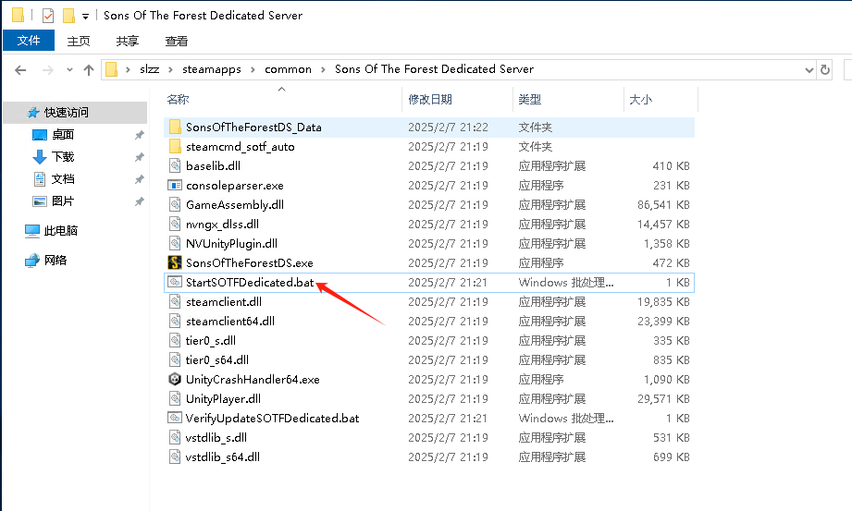The image size is (852, 511).
Task: Select the tier0_s.dll file icon
Action: pyautogui.click(x=175, y=340)
